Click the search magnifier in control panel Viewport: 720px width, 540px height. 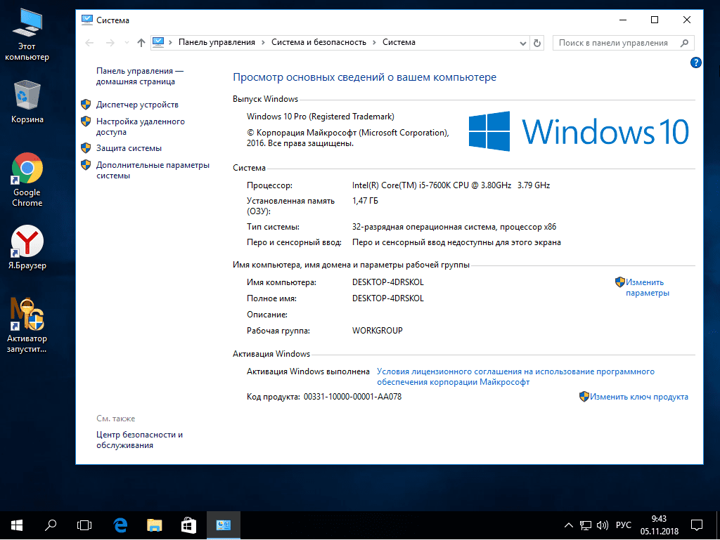[x=684, y=43]
